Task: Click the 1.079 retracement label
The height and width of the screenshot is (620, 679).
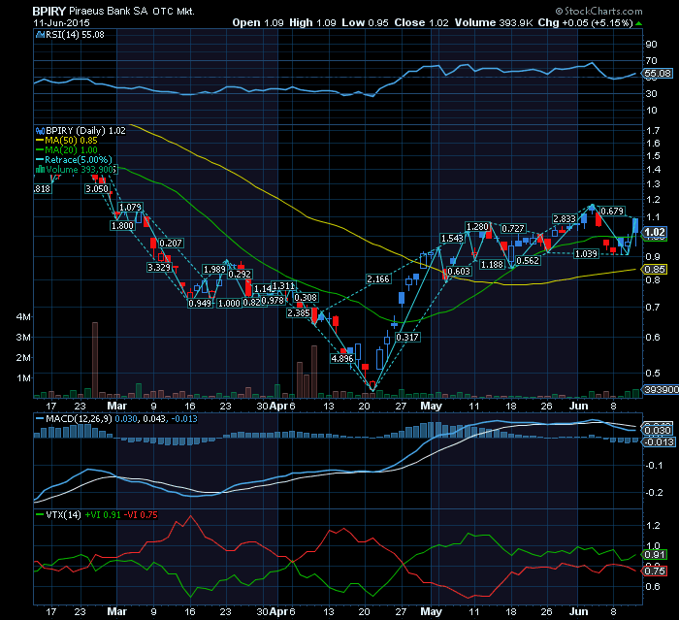Action: coord(130,208)
